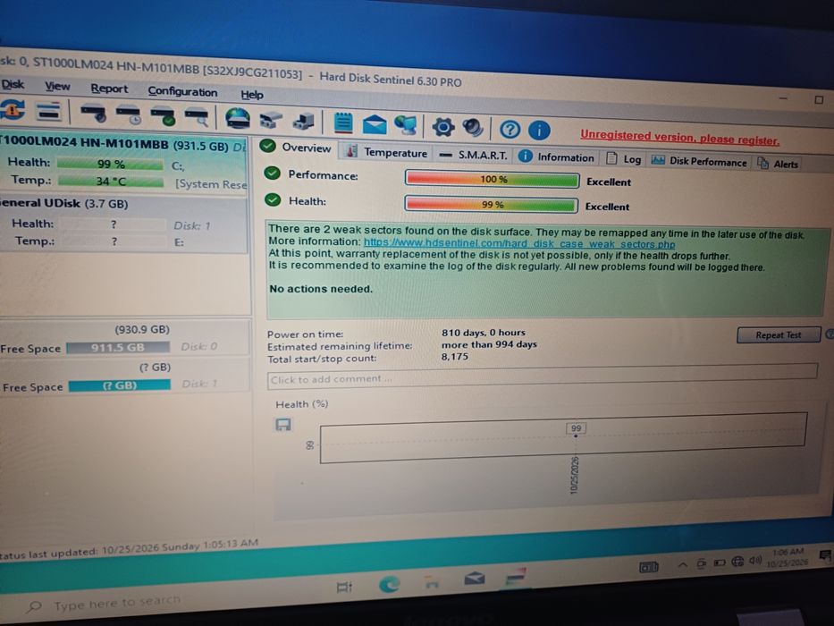The width and height of the screenshot is (834, 626).
Task: Open the notification center icon
Action: [825, 555]
